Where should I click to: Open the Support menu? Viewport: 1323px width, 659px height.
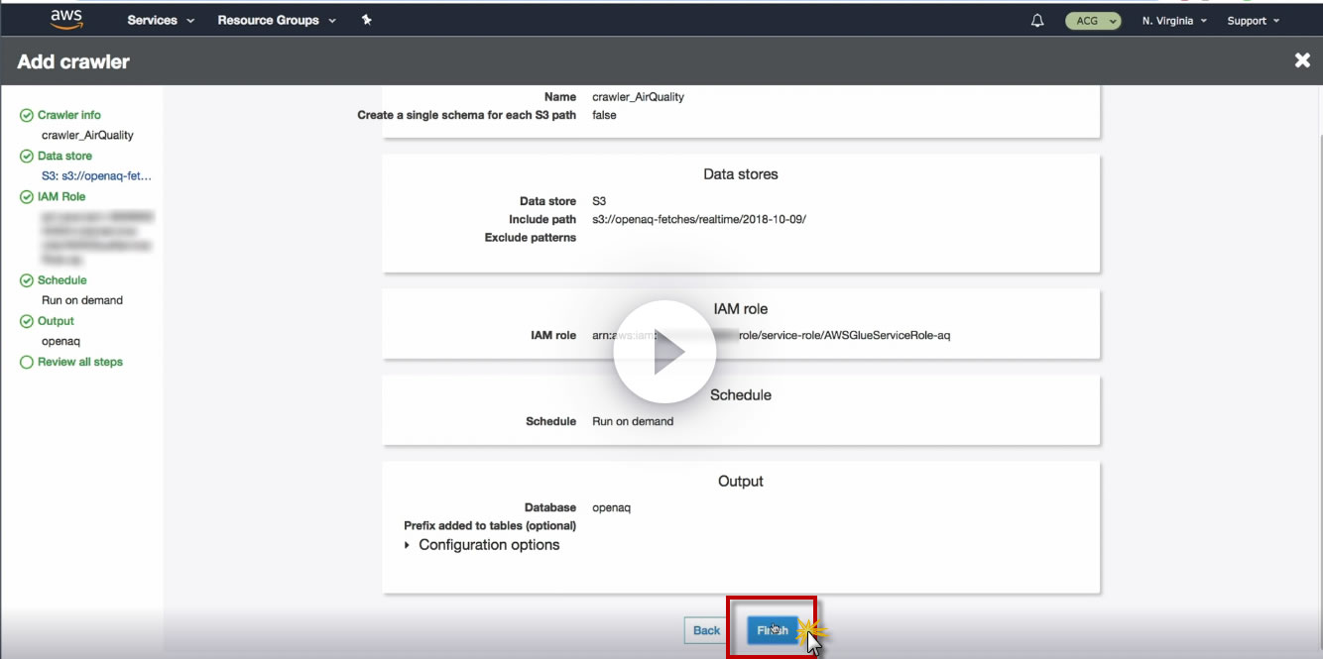point(1254,20)
